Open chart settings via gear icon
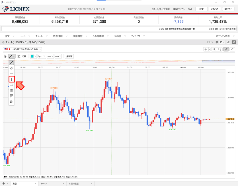The width and height of the screenshot is (238, 186). click(x=217, y=42)
